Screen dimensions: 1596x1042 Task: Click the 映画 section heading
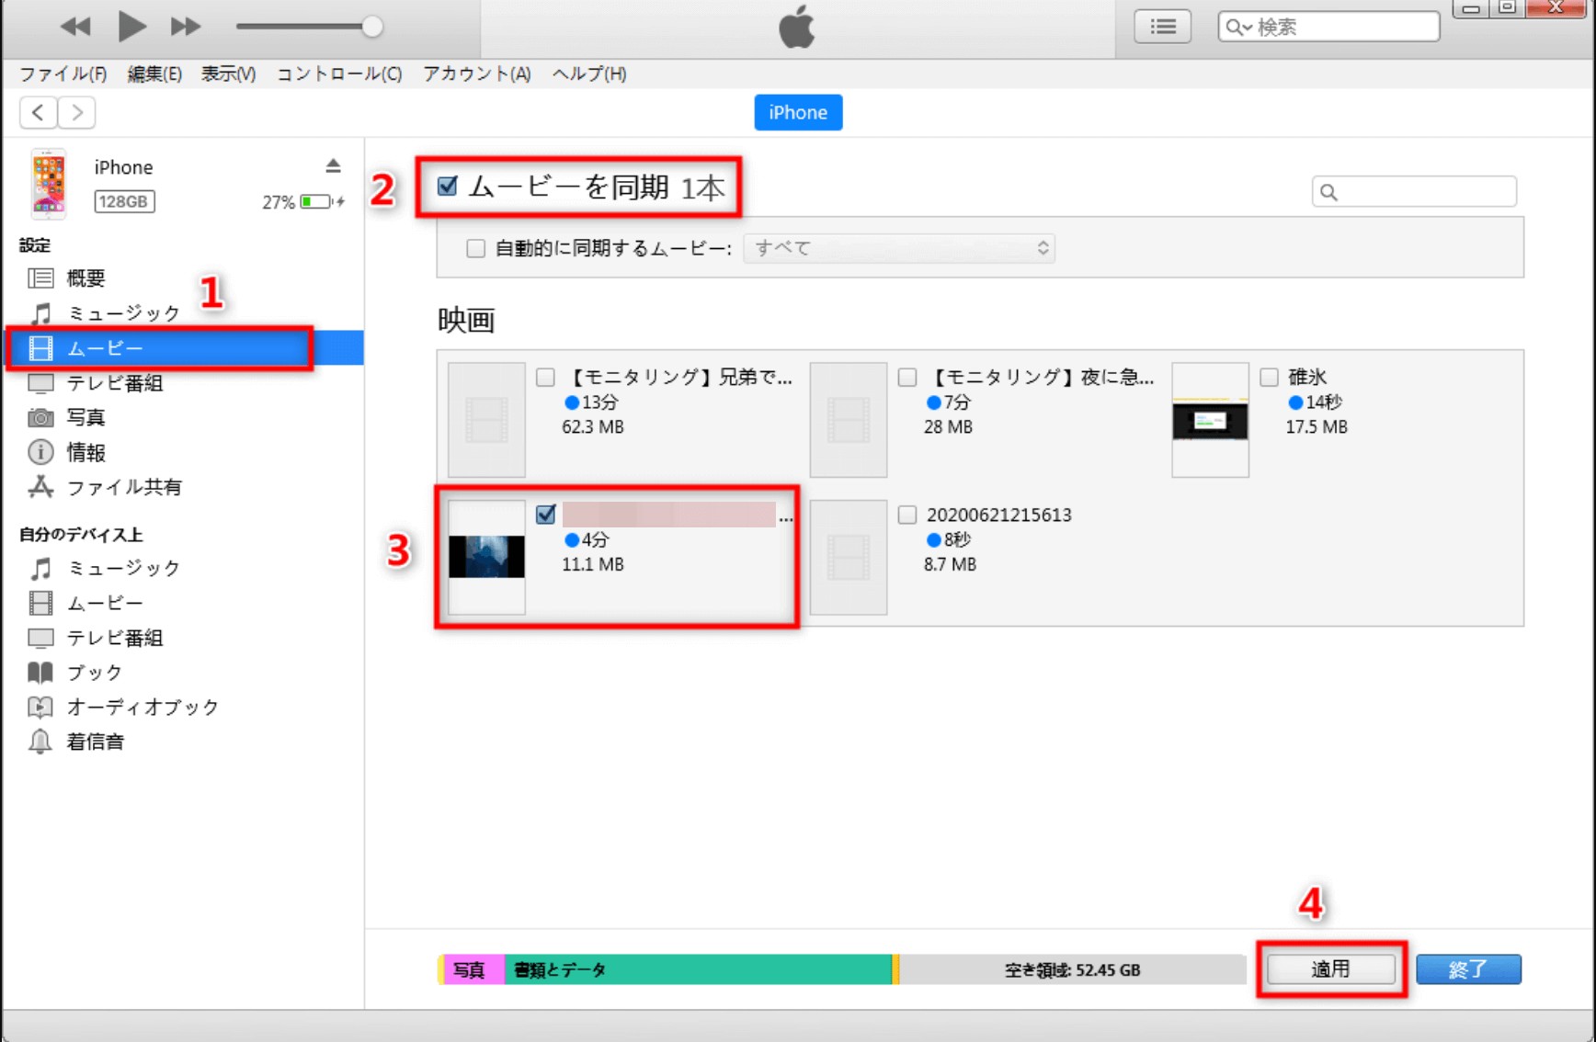tap(466, 320)
